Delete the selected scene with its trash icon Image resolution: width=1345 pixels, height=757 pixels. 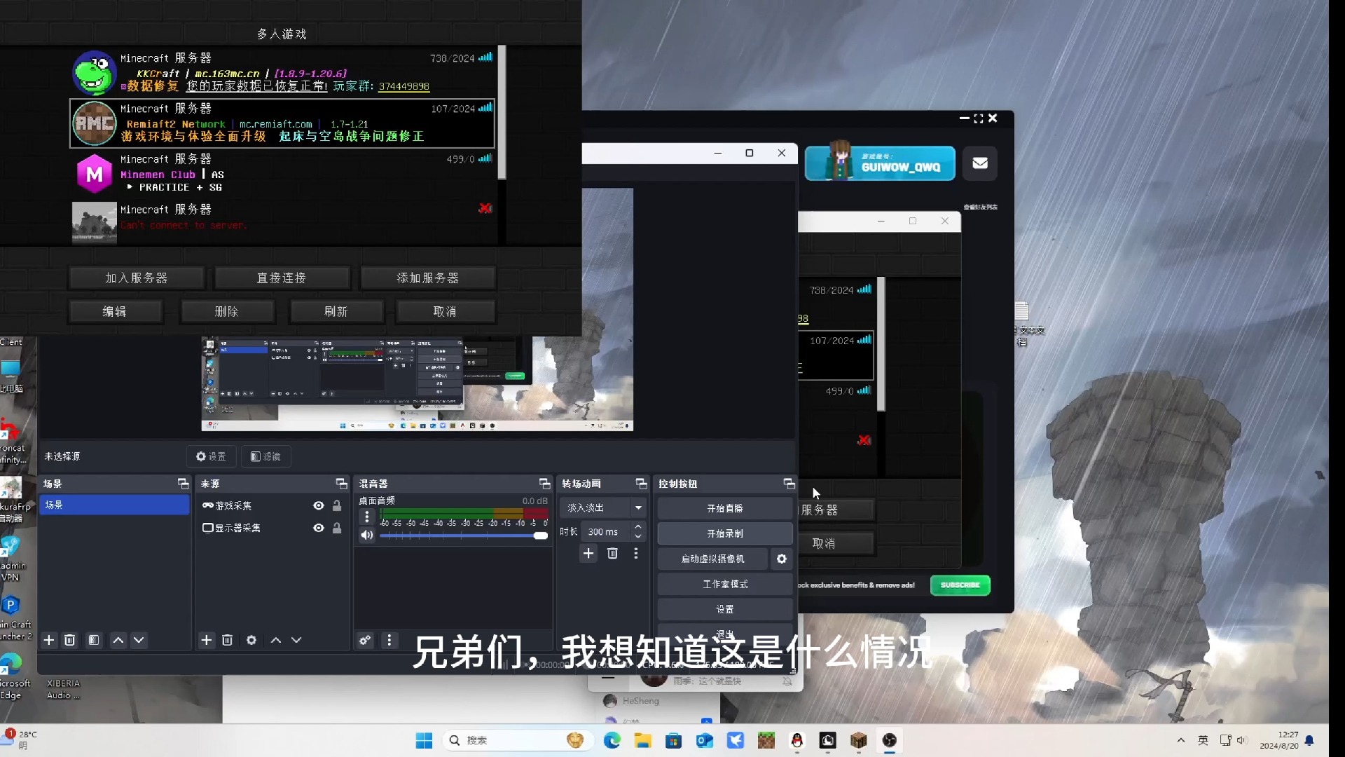[69, 640]
